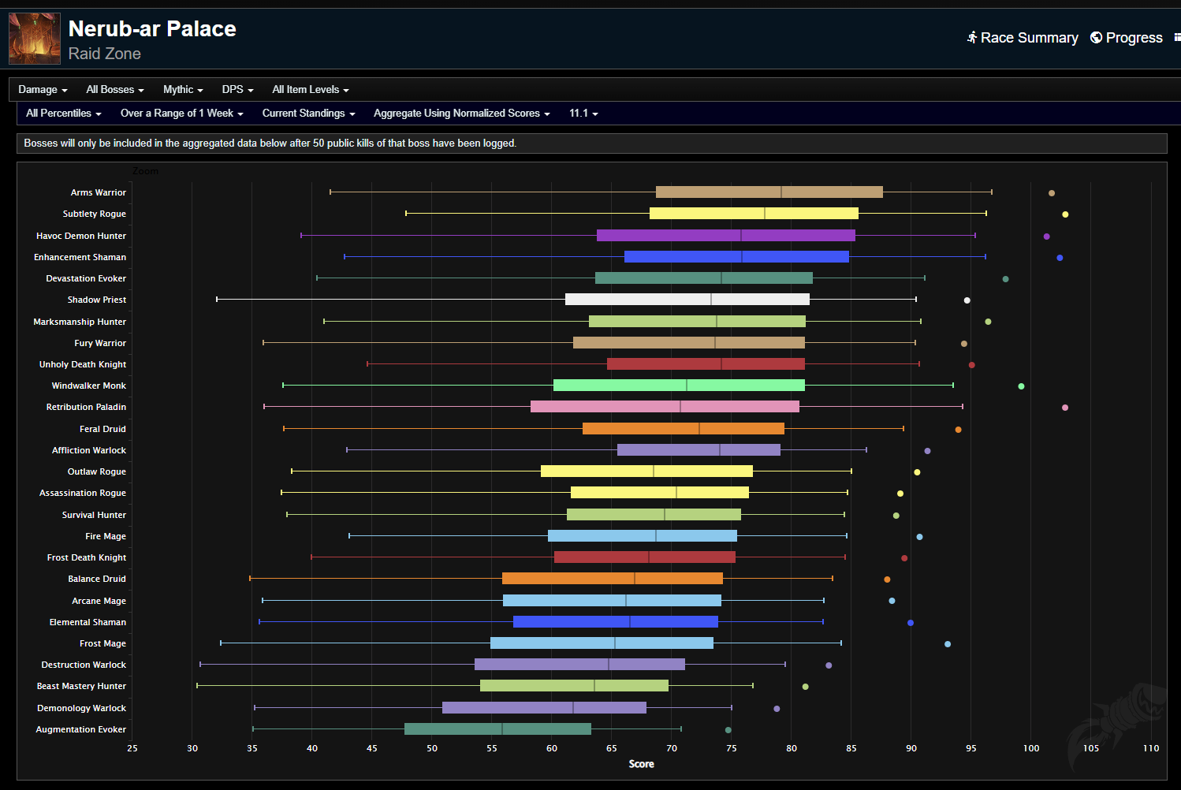
Task: Select the 11.1 patch version dropdown
Action: [x=583, y=114]
